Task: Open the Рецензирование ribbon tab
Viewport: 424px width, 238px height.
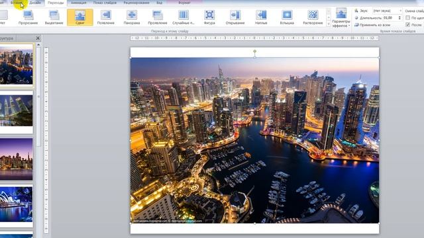Action: tap(136, 3)
